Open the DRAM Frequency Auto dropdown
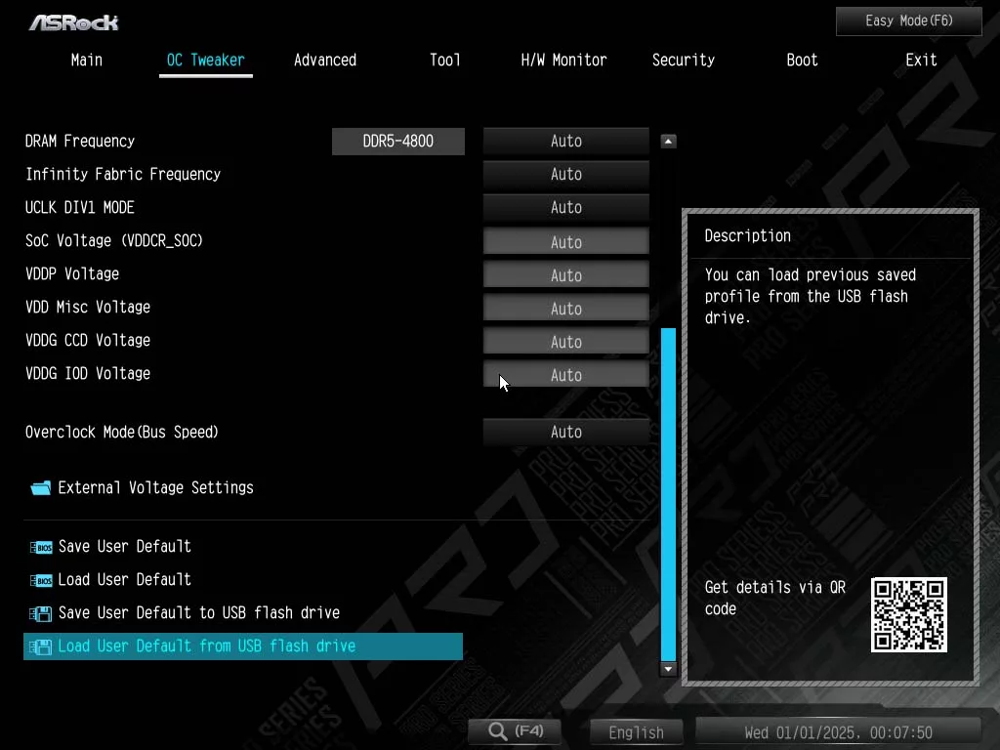Screen dimensions: 1000x750 565,142
